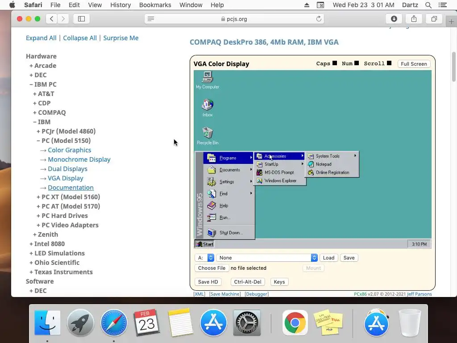Open Online Registration entry
Image resolution: width=457 pixels, height=343 pixels.
pos(332,172)
